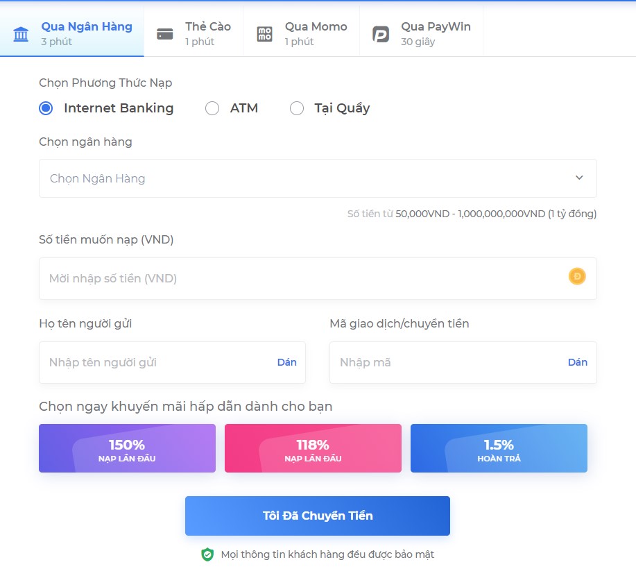
Task: Focus the Nhập mã input field
Action: tap(463, 362)
